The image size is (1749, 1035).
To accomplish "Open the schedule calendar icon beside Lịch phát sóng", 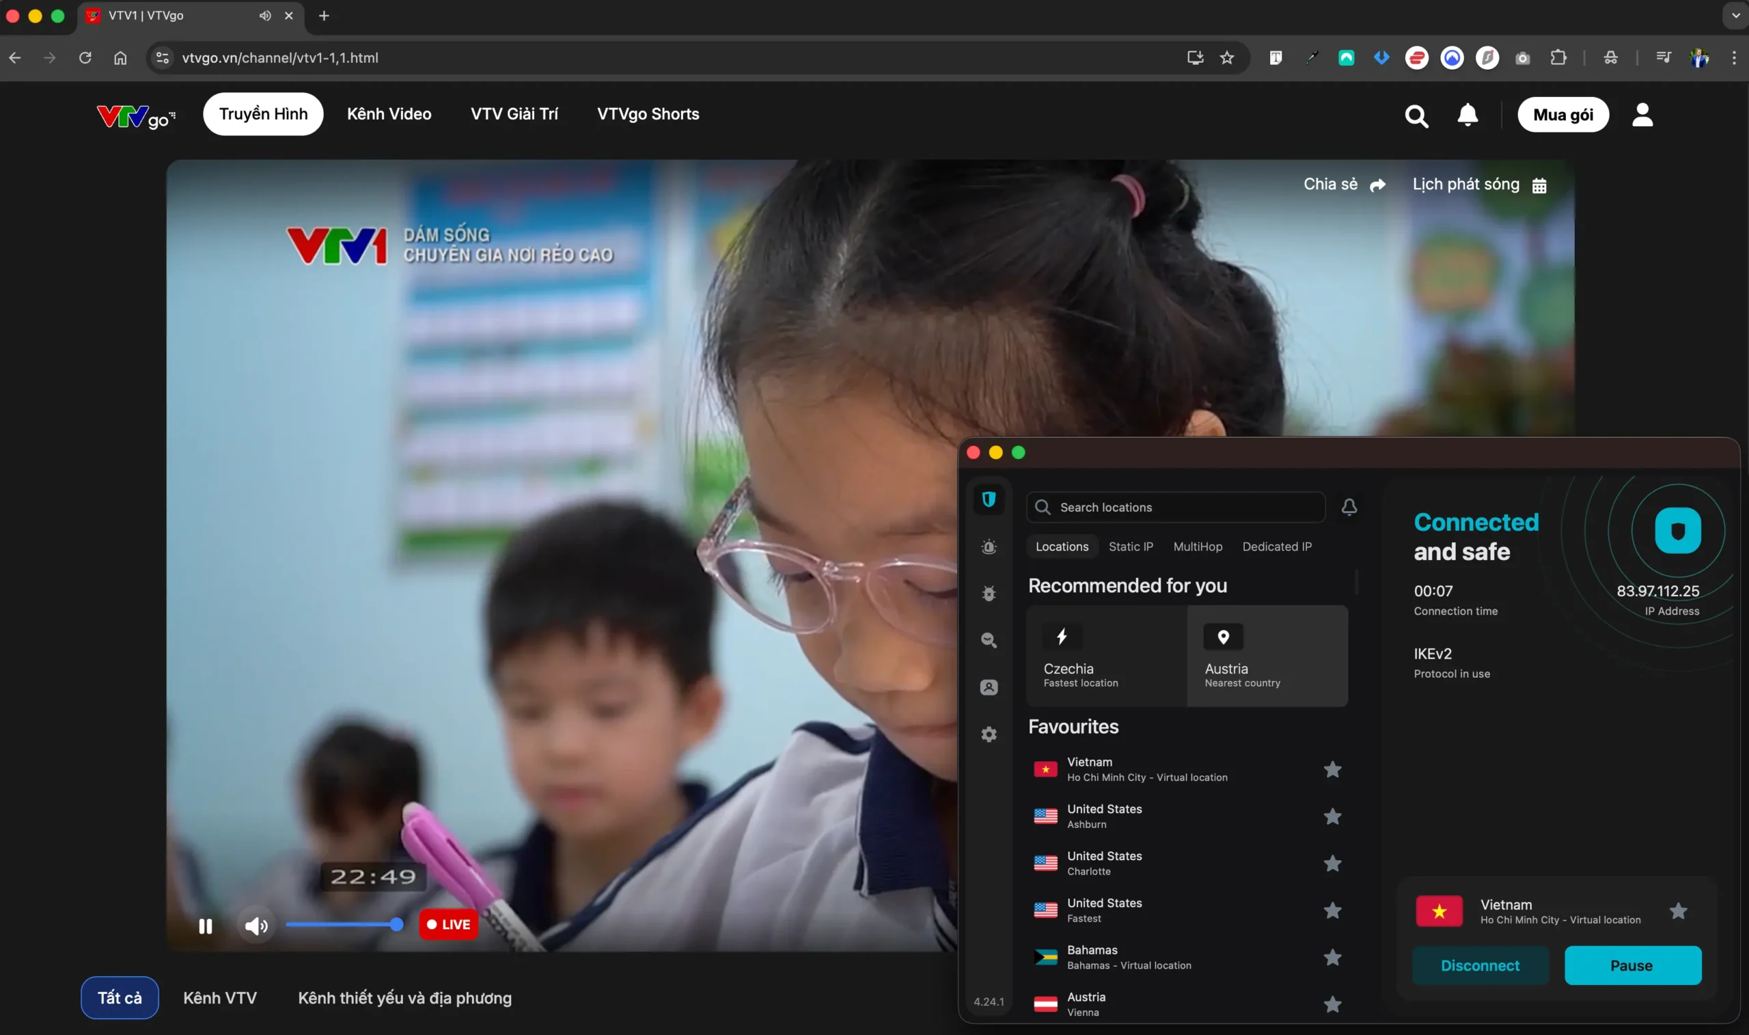I will [1541, 184].
